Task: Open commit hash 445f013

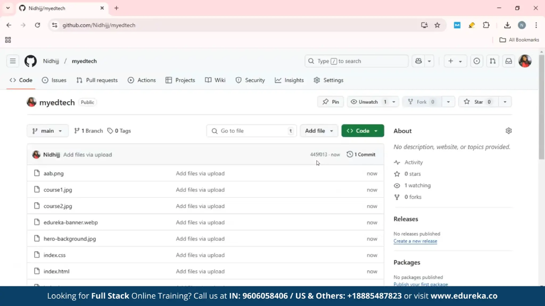Action: point(319,155)
